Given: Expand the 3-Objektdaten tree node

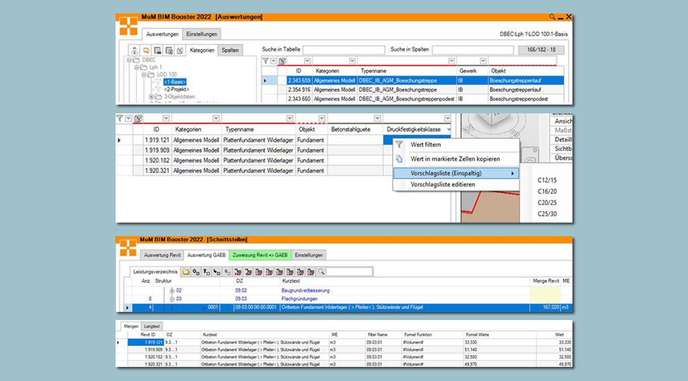Looking at the screenshot, I should pos(151,97).
